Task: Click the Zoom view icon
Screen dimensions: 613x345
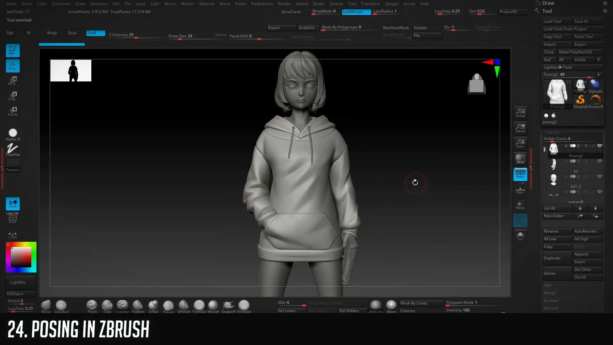Action: pos(520,143)
